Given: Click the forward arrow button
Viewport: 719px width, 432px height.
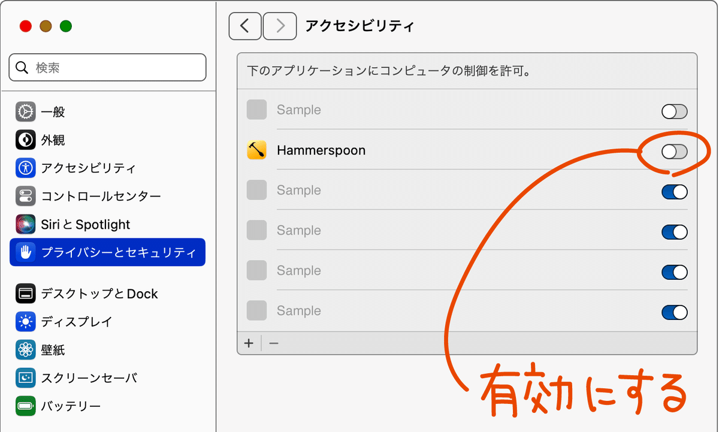Looking at the screenshot, I should 280,26.
